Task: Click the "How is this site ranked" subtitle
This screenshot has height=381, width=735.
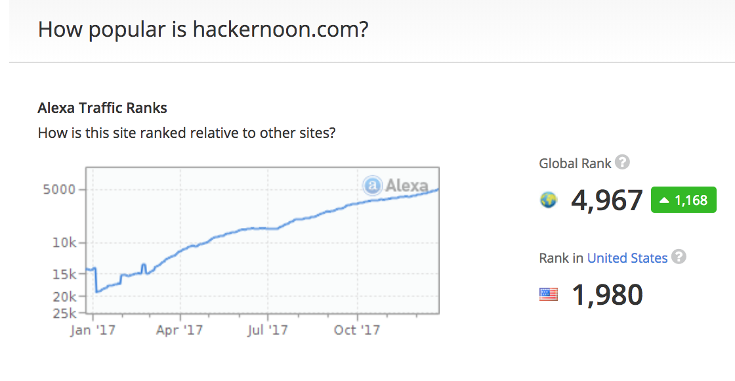Action: (x=187, y=133)
